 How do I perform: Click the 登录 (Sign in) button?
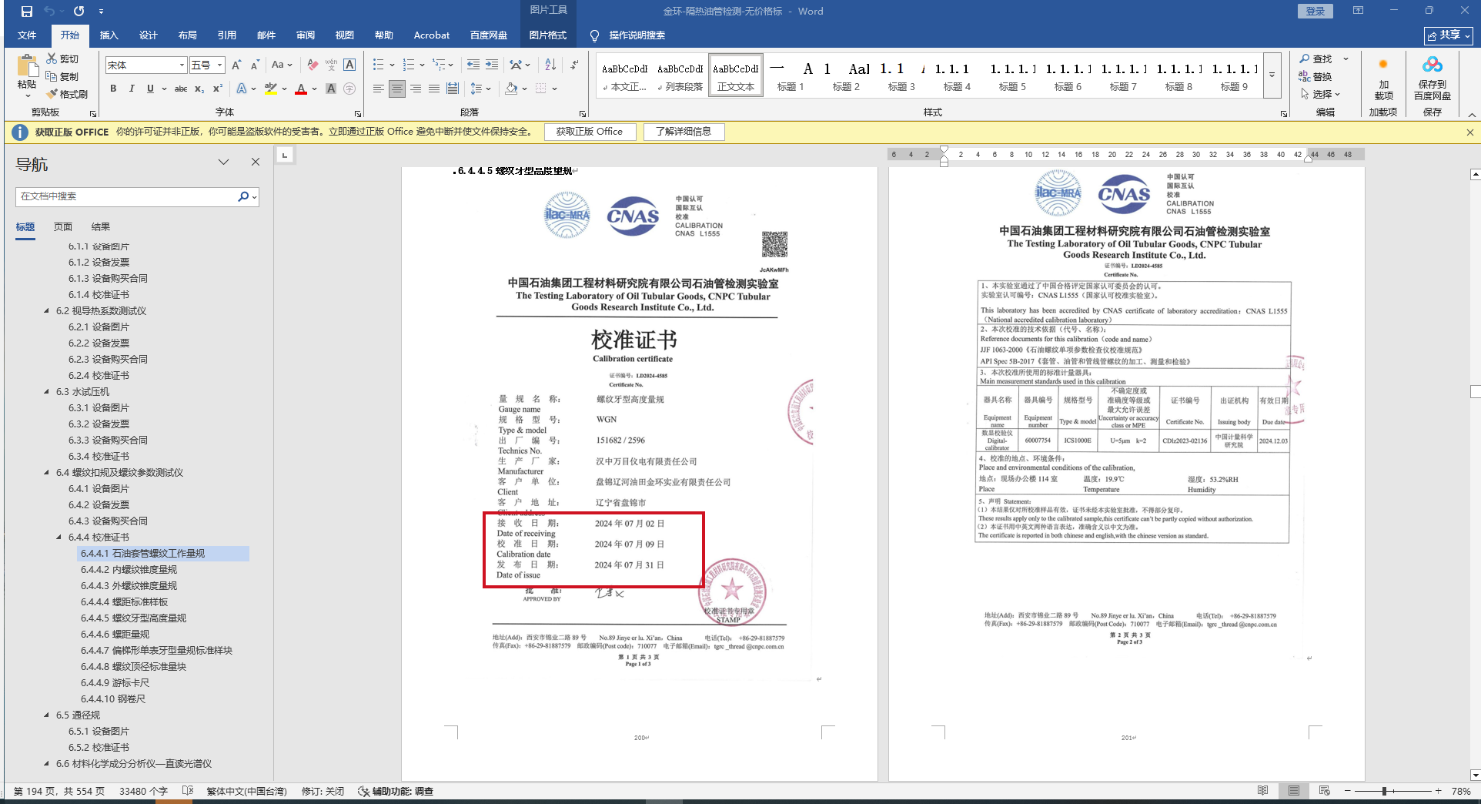point(1316,12)
